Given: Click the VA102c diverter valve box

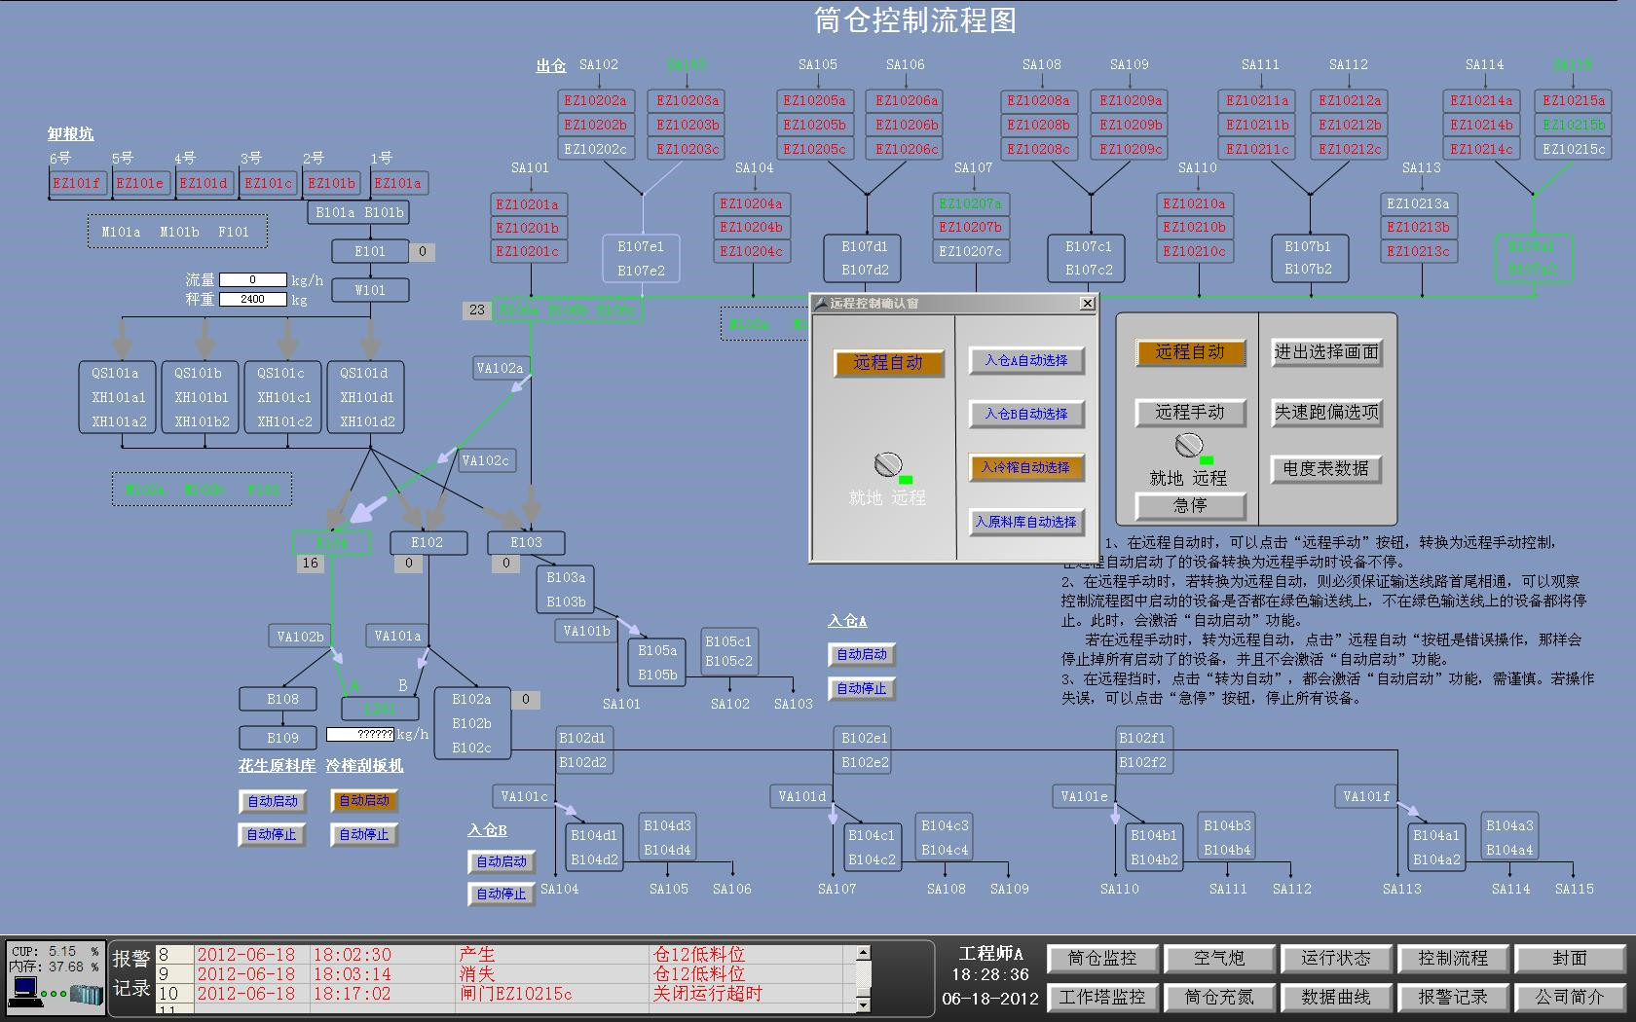Looking at the screenshot, I should coord(486,460).
